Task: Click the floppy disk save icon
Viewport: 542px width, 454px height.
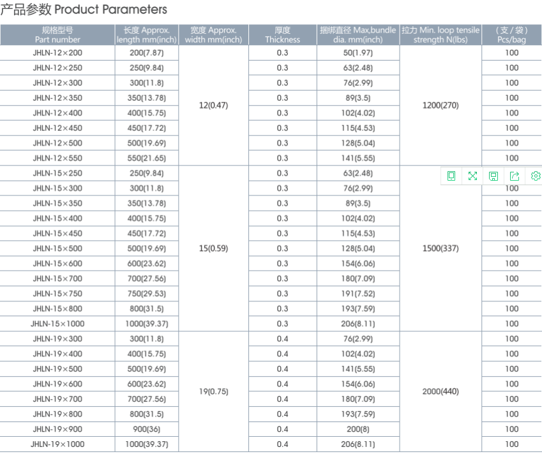Action: click(493, 176)
